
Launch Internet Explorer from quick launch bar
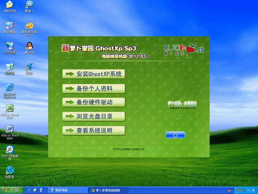[29, 190]
